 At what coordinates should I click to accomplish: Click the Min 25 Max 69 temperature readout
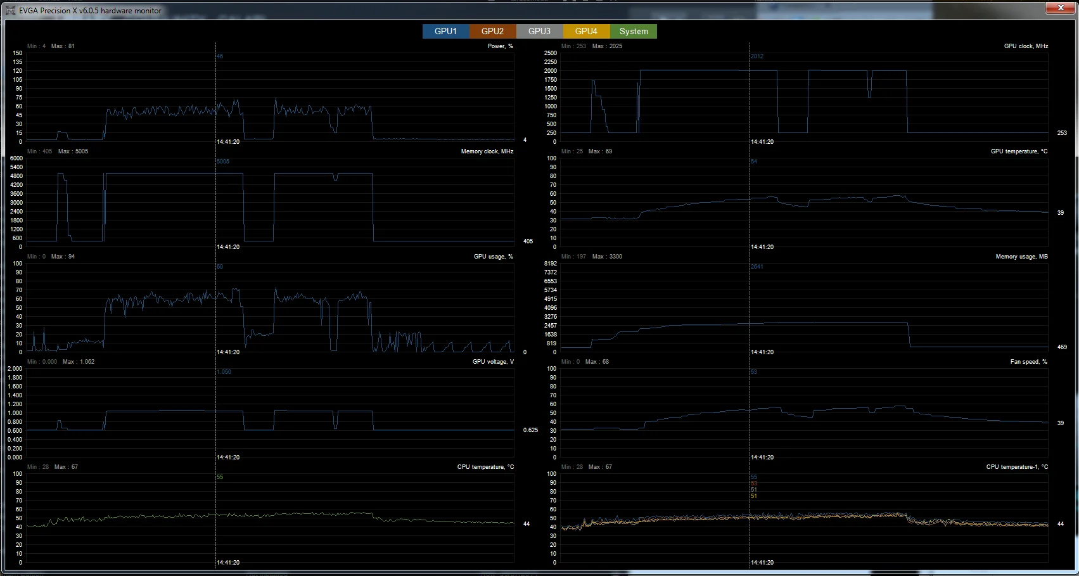587,151
